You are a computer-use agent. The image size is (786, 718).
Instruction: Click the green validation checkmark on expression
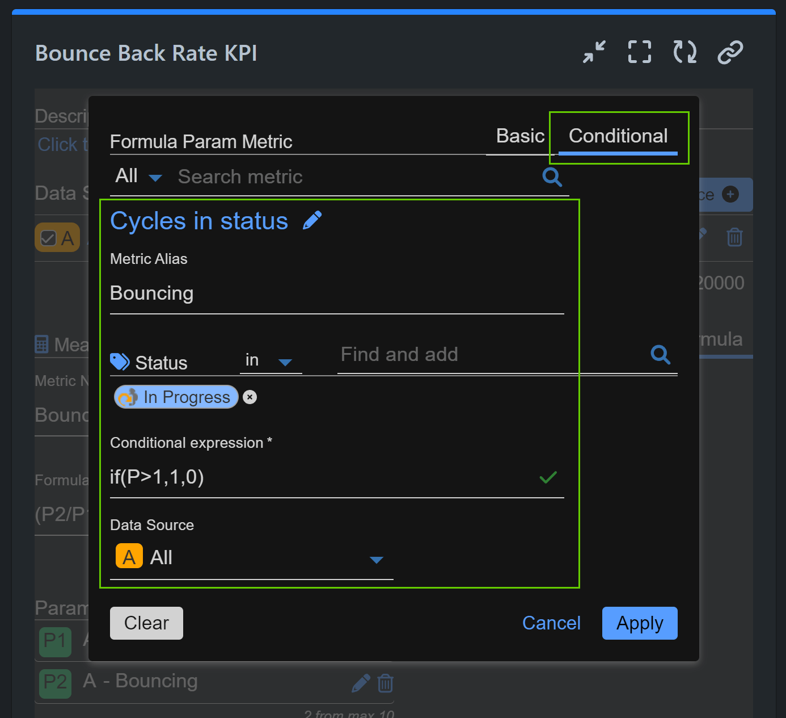[548, 477]
